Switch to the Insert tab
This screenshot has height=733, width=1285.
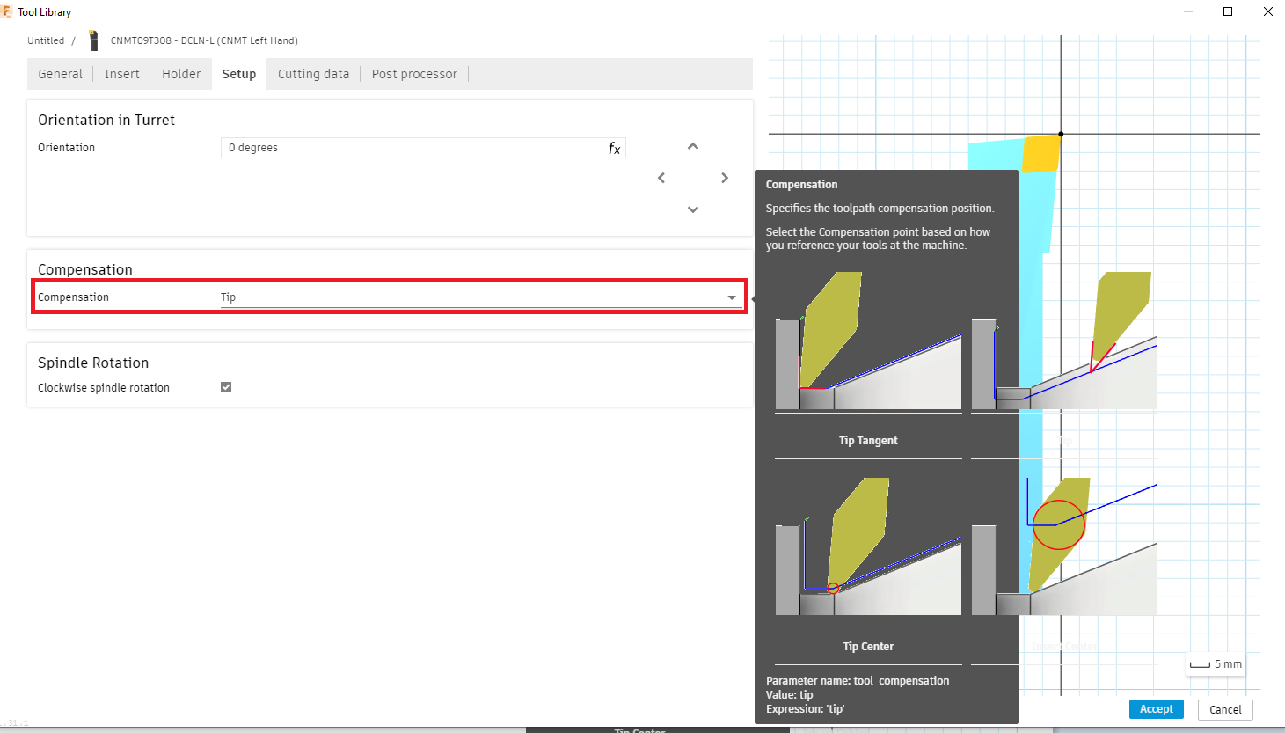[121, 74]
